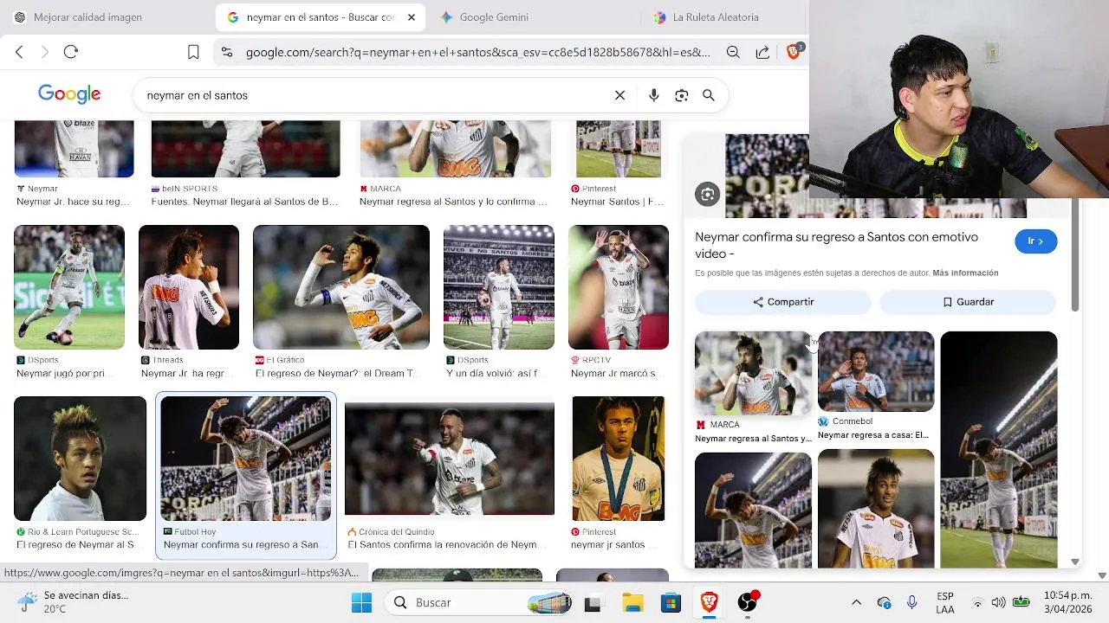Click the preview panel scrollbar down arrow
This screenshot has width=1109, height=623.
coord(1075,562)
